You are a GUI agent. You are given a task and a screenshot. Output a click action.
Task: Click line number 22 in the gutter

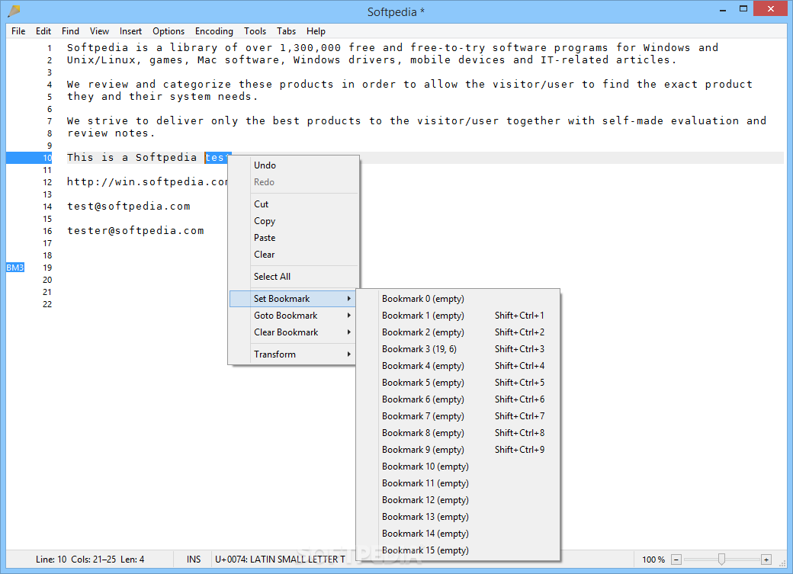coord(47,304)
